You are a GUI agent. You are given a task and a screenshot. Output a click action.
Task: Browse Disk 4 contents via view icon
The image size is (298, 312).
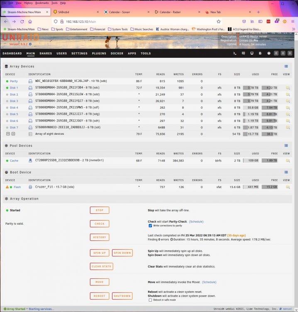[288, 108]
